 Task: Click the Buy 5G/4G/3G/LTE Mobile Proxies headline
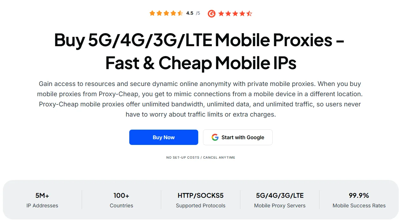tap(199, 52)
